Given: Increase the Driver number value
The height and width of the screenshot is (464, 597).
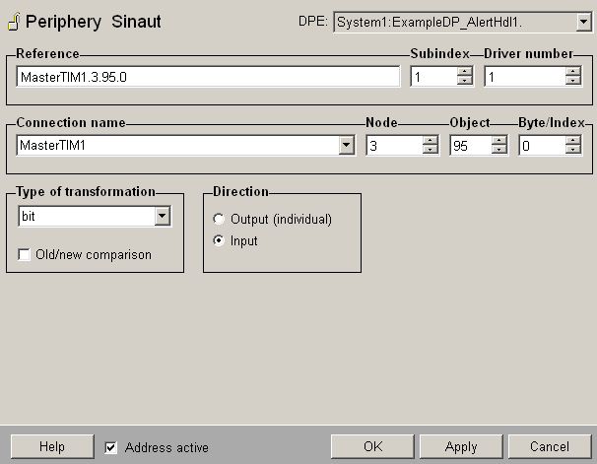Looking at the screenshot, I should pos(573,72).
